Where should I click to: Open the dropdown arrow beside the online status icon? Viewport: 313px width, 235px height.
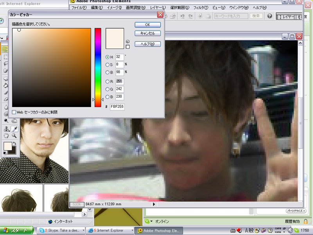[x=151, y=221]
